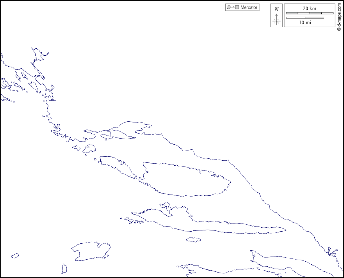Click the long narrow island stretching east
This screenshot has width=344, height=278.
point(234,227)
